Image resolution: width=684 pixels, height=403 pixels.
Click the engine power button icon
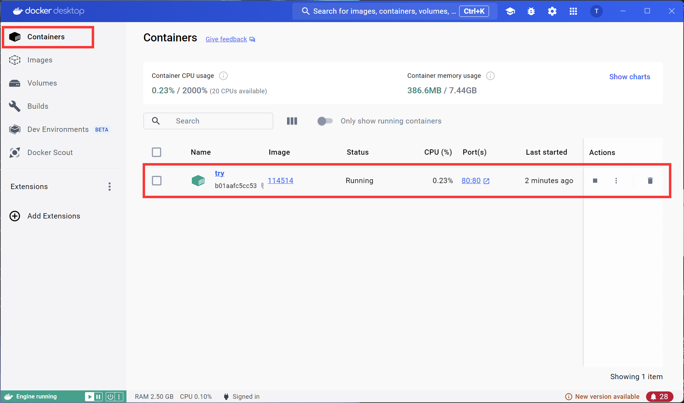(110, 397)
